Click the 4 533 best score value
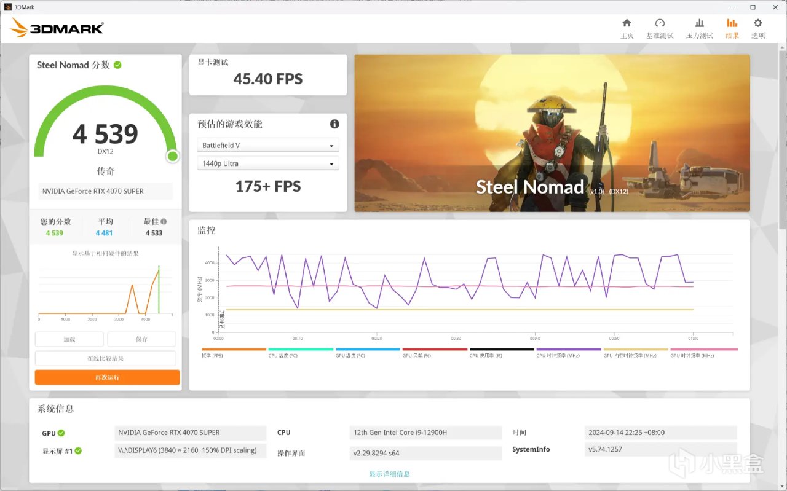Viewport: 787px width, 491px height. click(154, 234)
